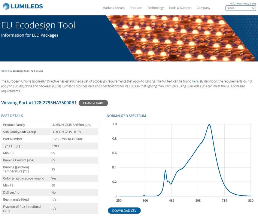Click the 598 x-axis label
The width and height of the screenshot is (258, 216).
click(198, 200)
